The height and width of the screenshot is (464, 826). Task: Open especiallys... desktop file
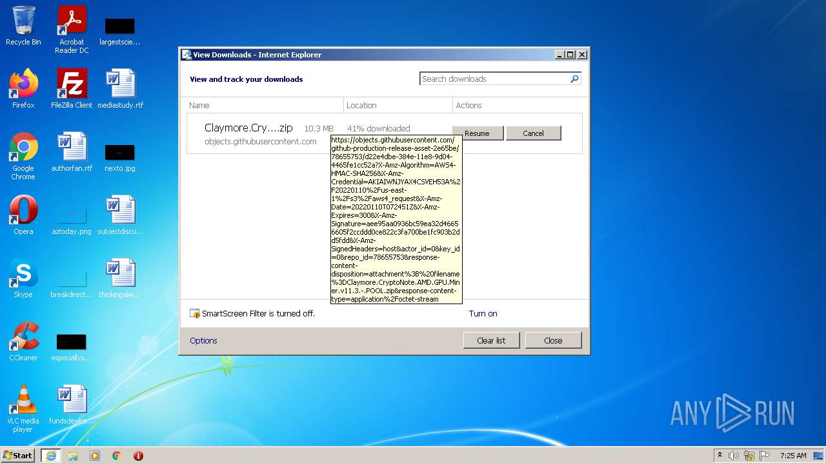(x=72, y=346)
